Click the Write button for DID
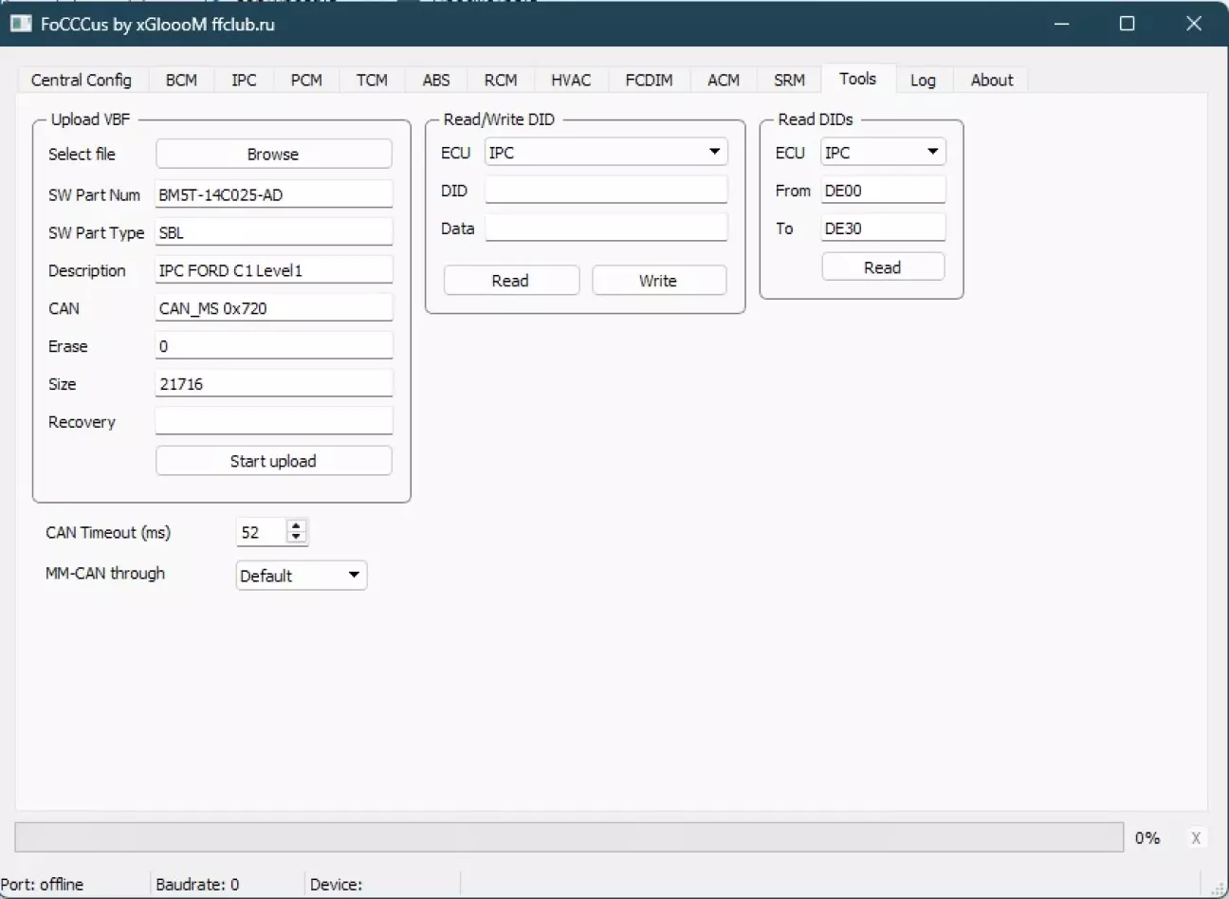Screen dimensions: 1229x899 658,281
